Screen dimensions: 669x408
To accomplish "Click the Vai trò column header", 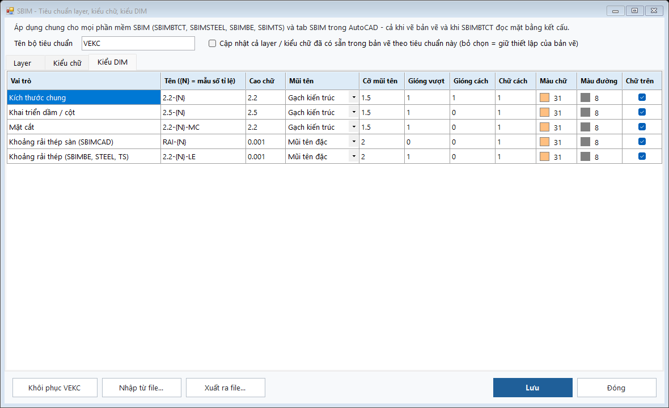I will [x=84, y=81].
